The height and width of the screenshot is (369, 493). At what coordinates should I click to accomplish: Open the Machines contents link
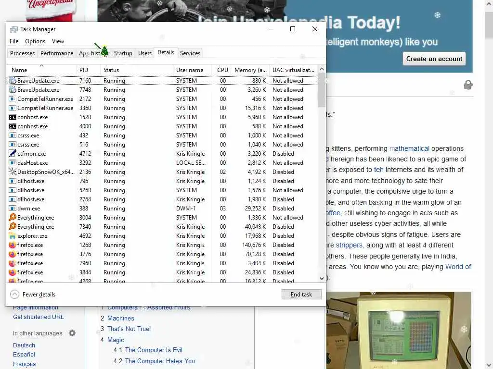coord(121,318)
